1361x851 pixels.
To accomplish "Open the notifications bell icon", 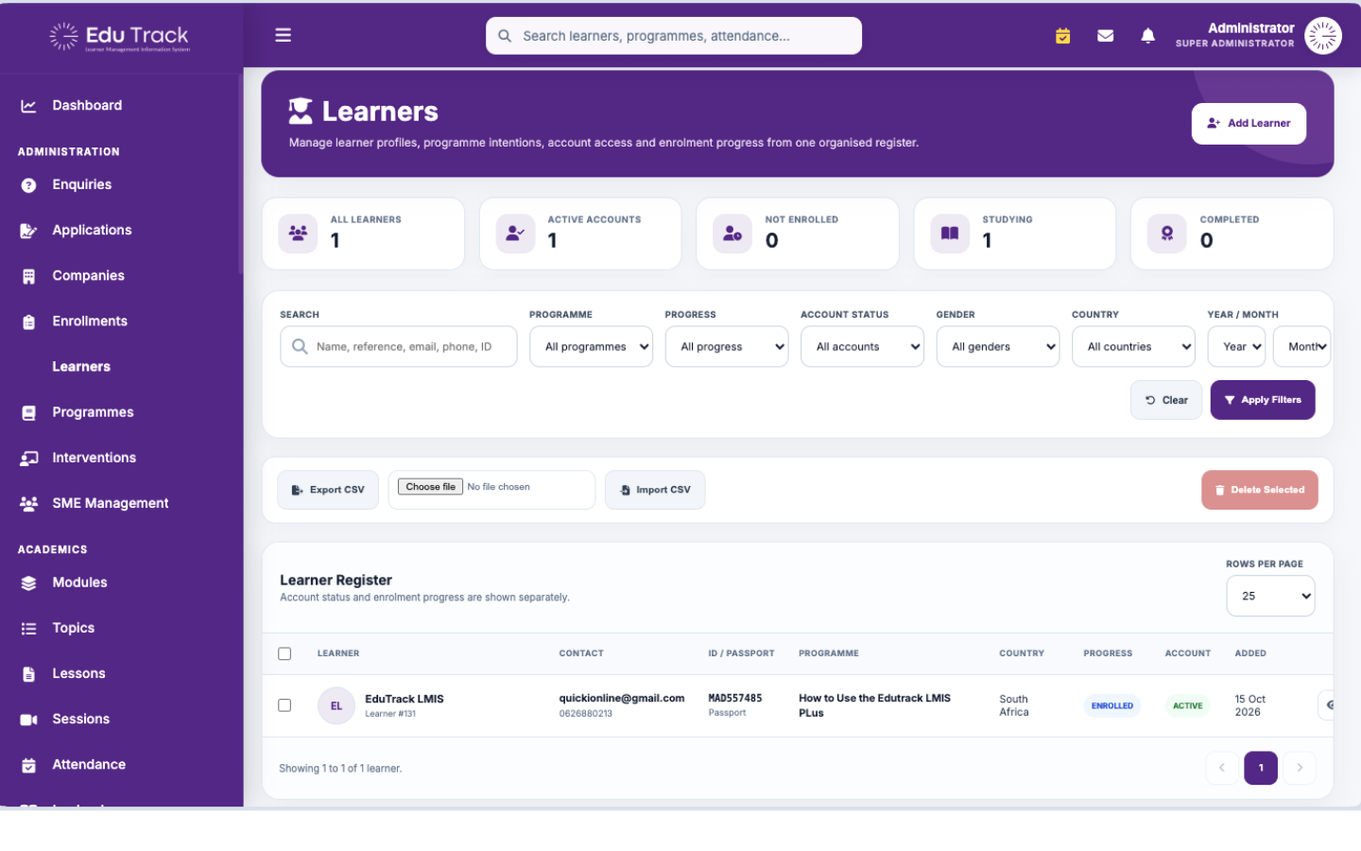I will coord(1147,36).
